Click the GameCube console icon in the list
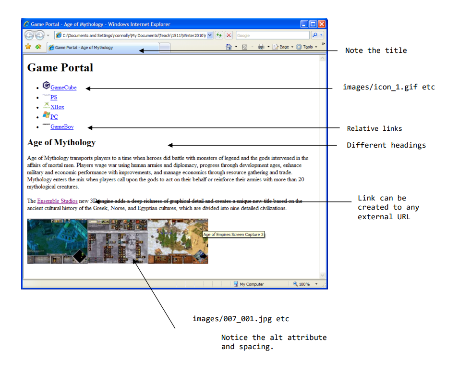 [x=46, y=85]
